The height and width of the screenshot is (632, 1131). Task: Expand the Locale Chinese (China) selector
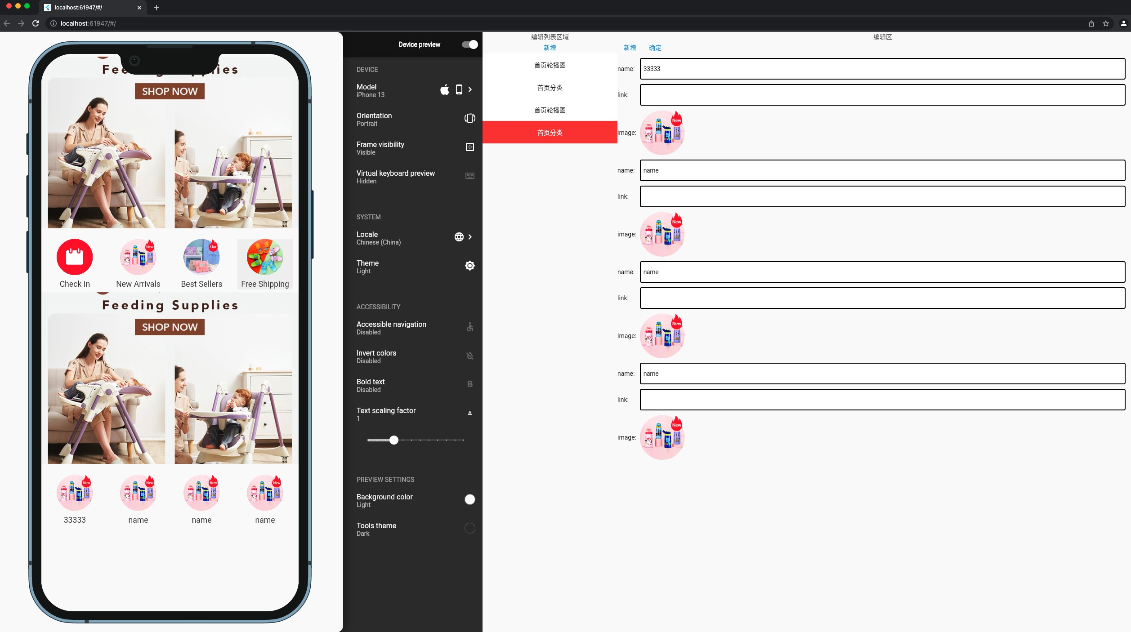(x=470, y=237)
